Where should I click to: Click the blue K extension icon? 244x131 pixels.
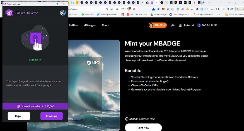click(x=202, y=9)
